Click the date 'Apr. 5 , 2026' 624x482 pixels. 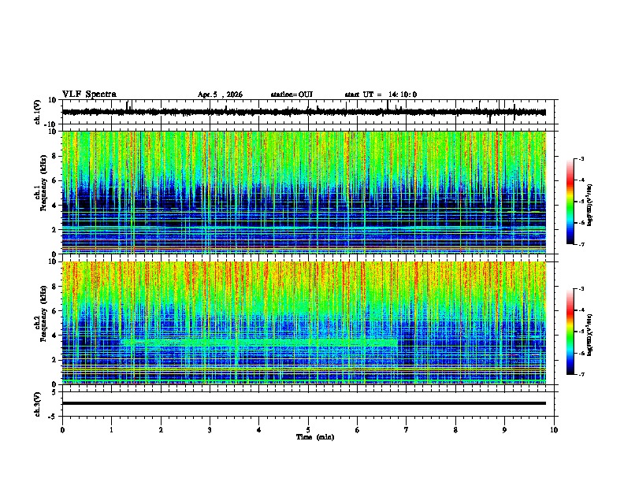coord(220,95)
